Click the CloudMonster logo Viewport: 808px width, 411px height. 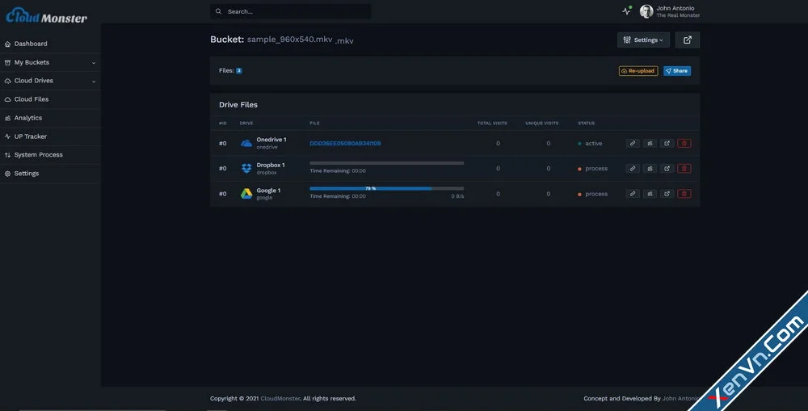(x=47, y=16)
